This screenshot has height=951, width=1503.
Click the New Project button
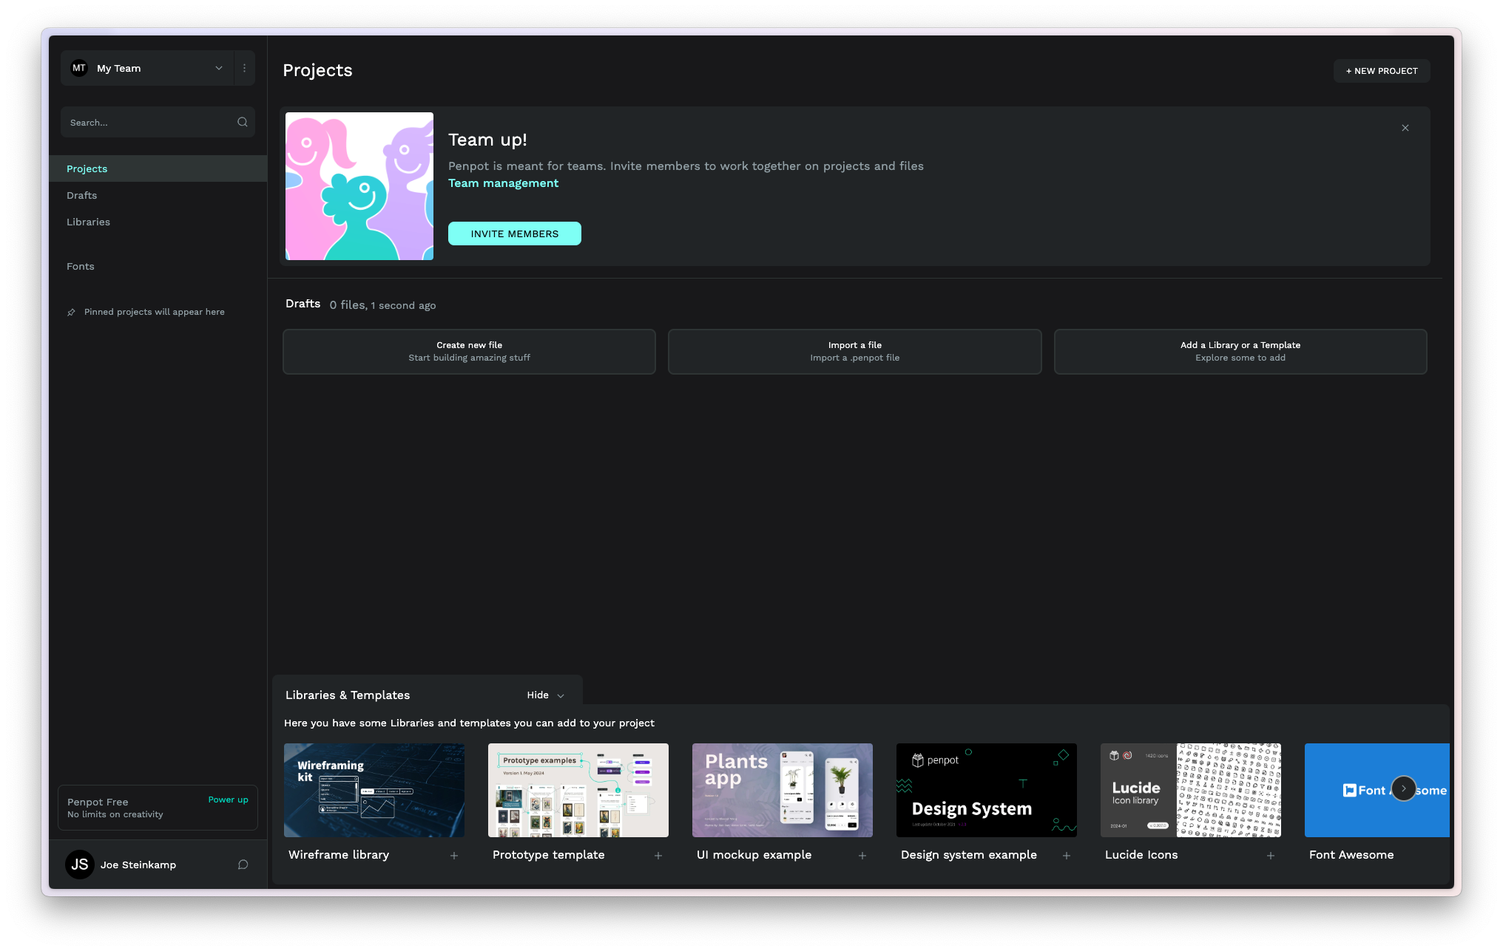click(x=1382, y=71)
